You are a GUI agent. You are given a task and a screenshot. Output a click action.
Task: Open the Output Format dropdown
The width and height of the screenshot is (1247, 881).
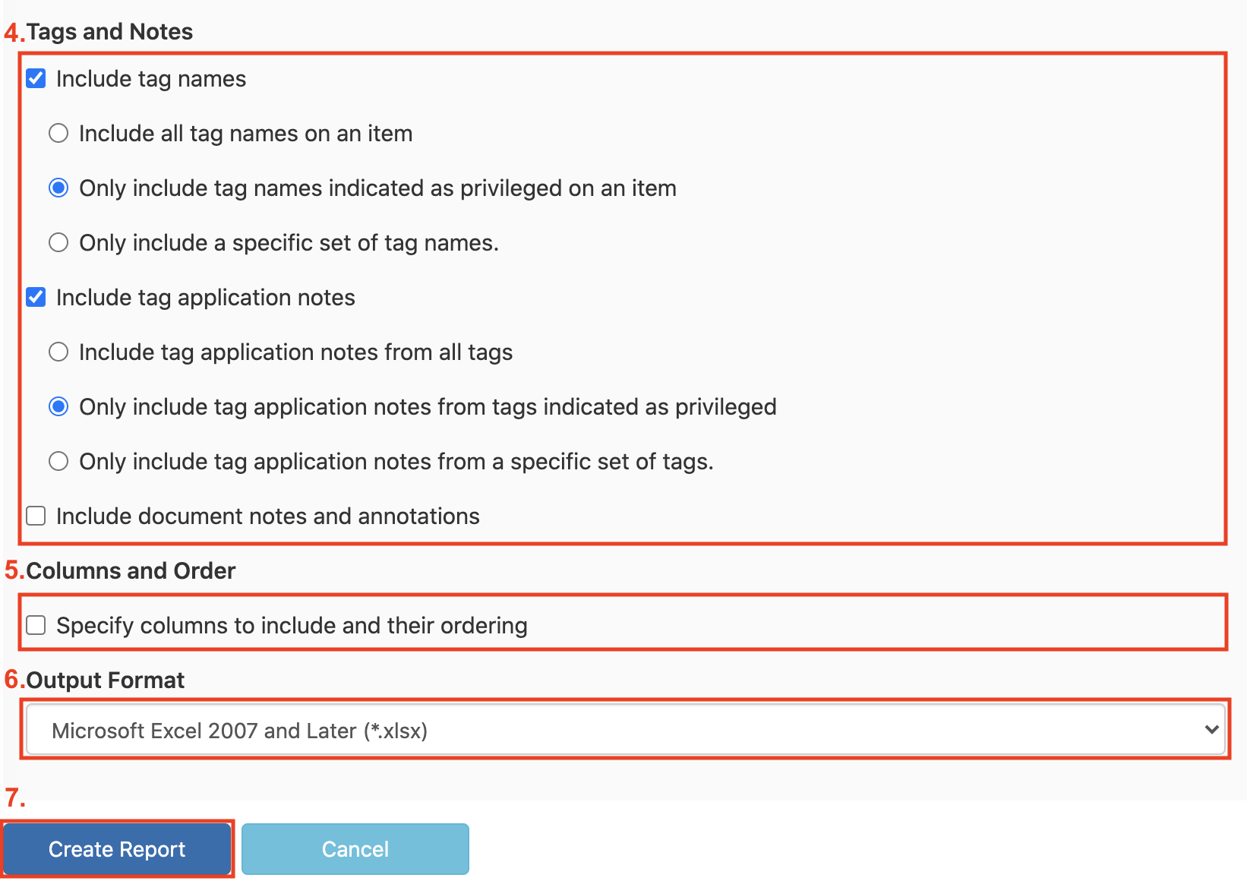tap(623, 730)
